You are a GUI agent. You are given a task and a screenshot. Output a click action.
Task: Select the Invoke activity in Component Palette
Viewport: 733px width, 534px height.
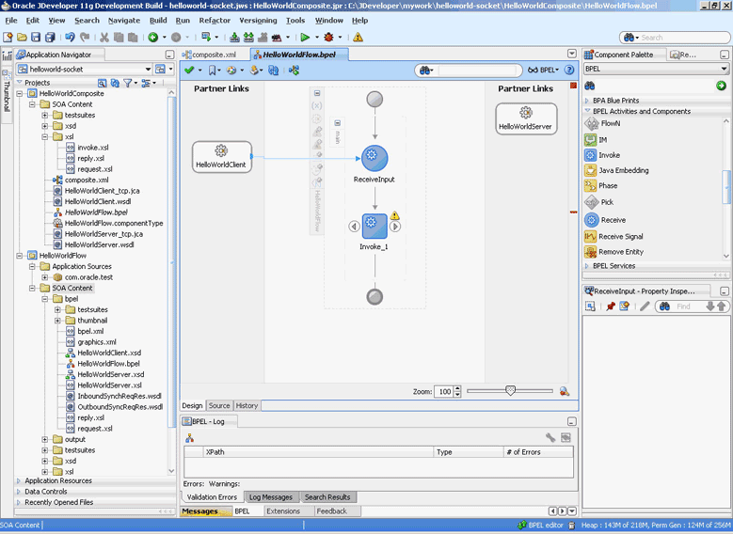pyautogui.click(x=609, y=155)
